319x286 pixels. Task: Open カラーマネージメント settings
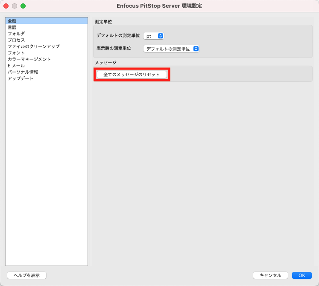pyautogui.click(x=47, y=59)
